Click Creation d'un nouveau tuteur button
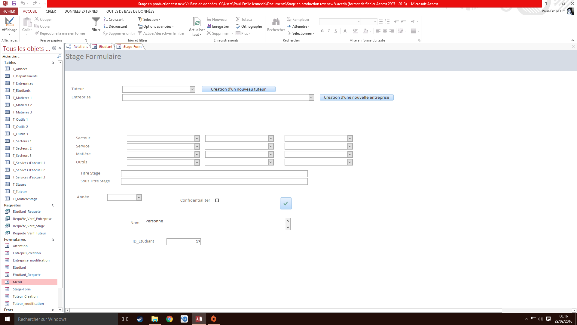The width and height of the screenshot is (577, 325). [238, 89]
